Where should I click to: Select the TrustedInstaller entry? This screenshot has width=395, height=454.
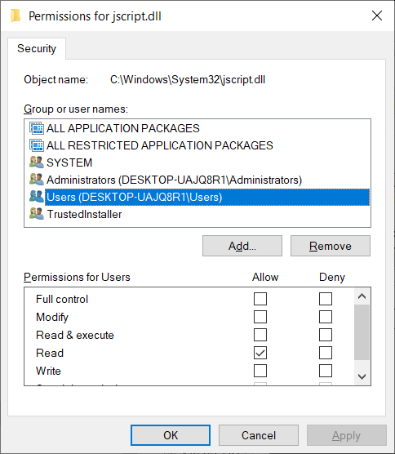point(84,214)
